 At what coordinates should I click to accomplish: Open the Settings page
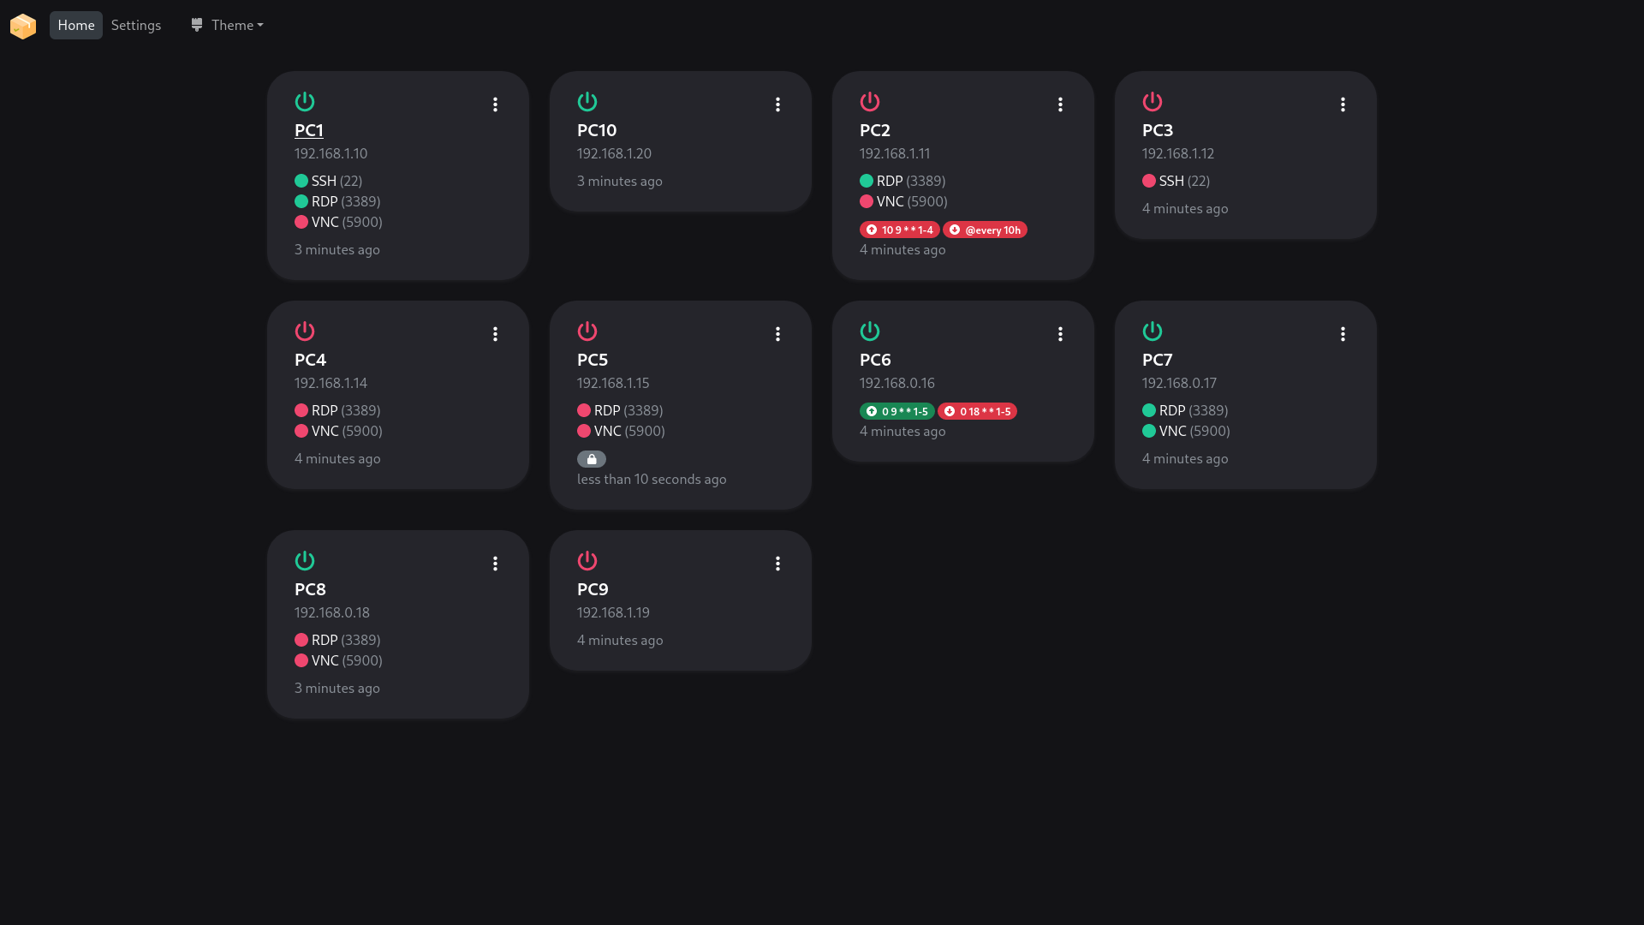click(x=136, y=26)
